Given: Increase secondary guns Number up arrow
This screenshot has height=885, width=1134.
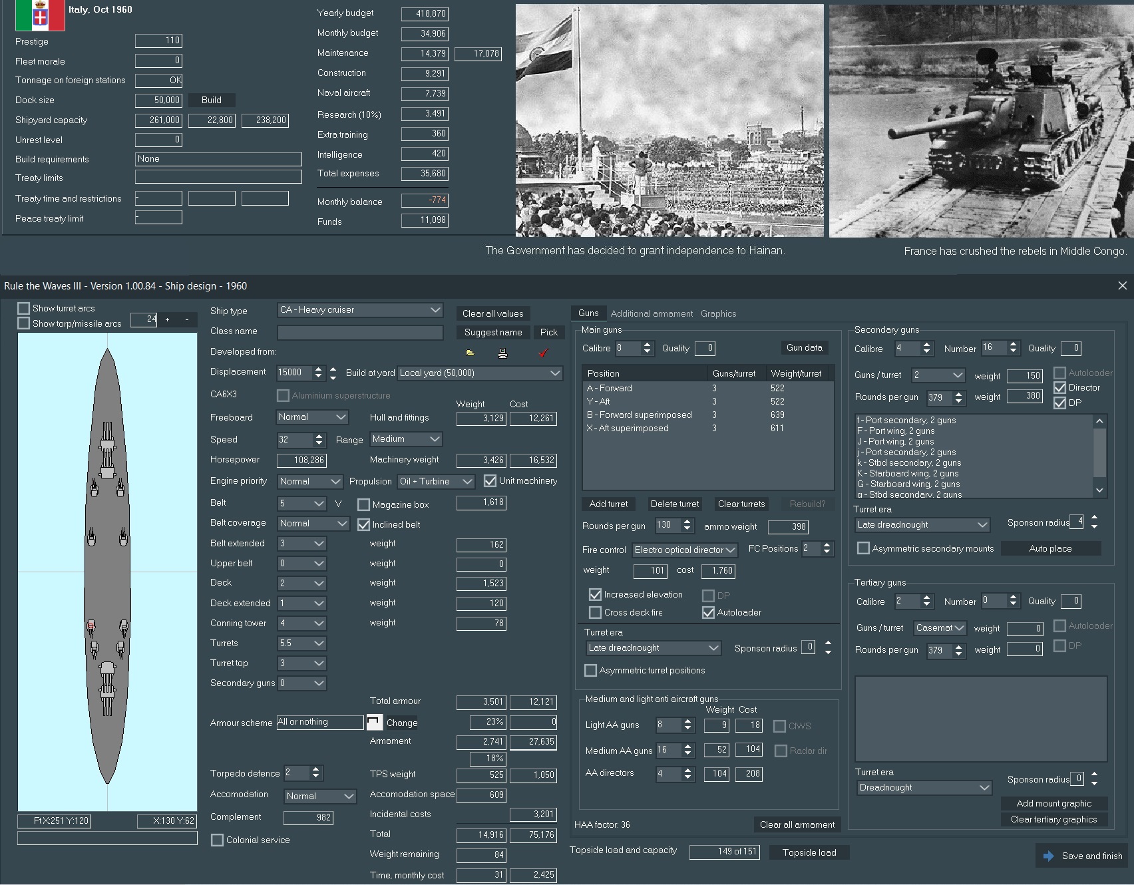Looking at the screenshot, I should coord(1013,345).
